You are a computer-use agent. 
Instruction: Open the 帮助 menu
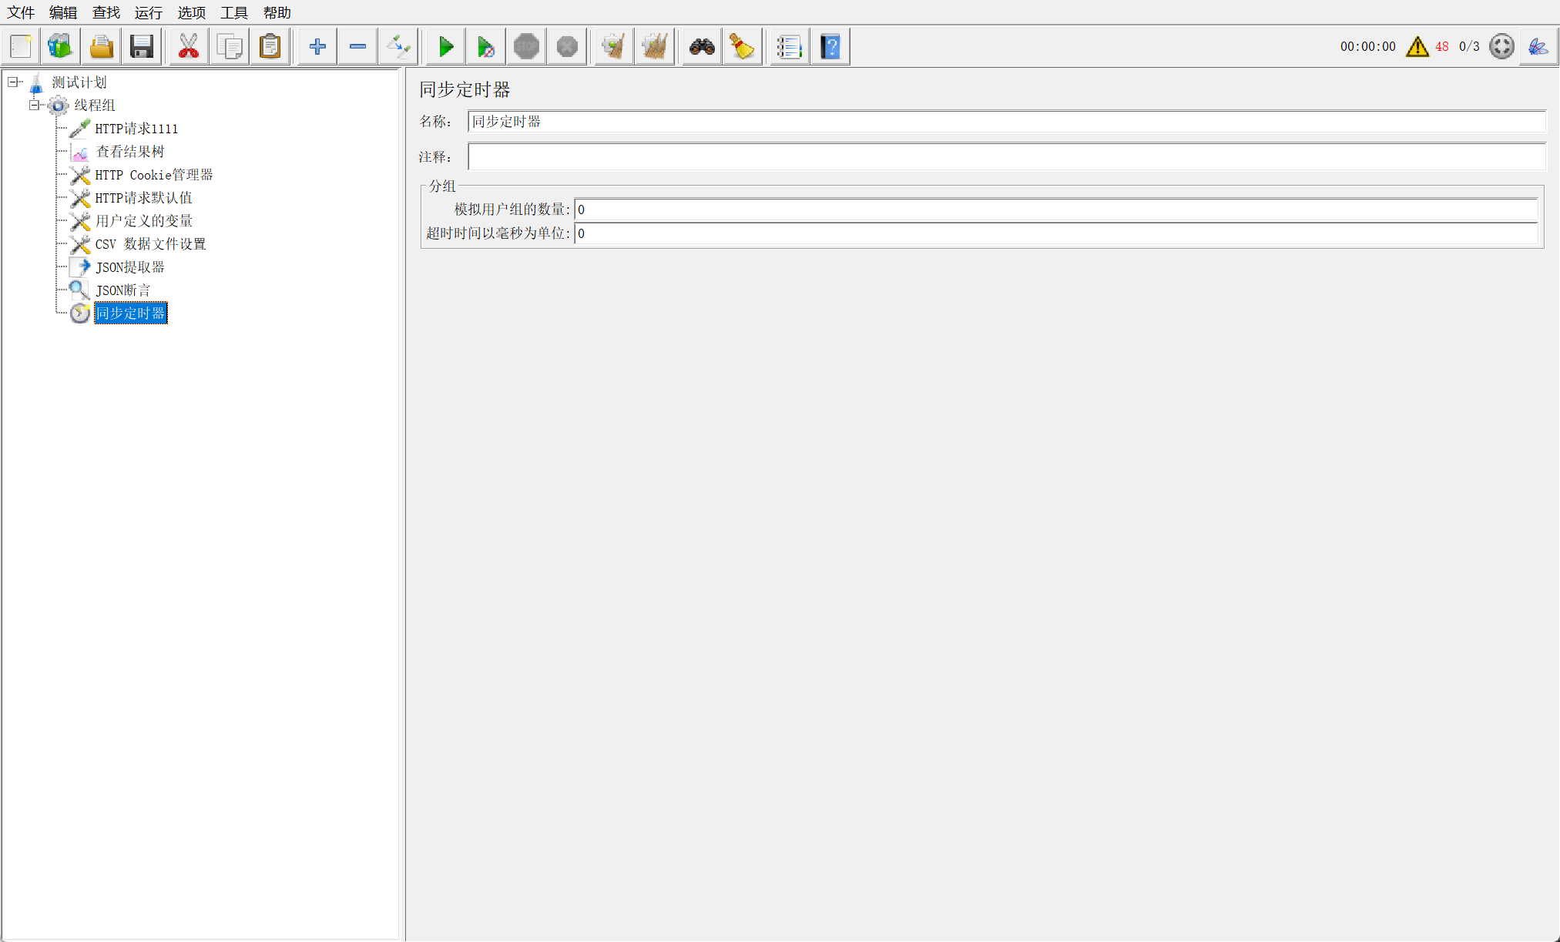click(x=277, y=12)
